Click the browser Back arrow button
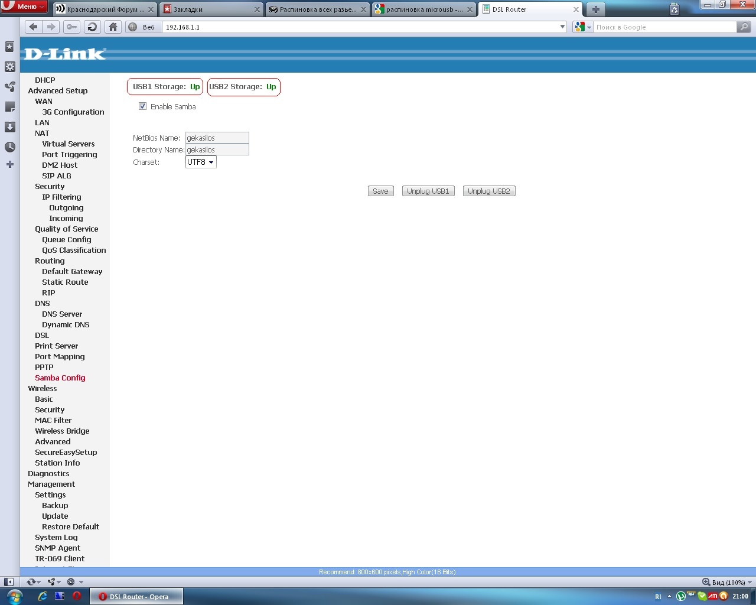The image size is (756, 605). pyautogui.click(x=33, y=27)
